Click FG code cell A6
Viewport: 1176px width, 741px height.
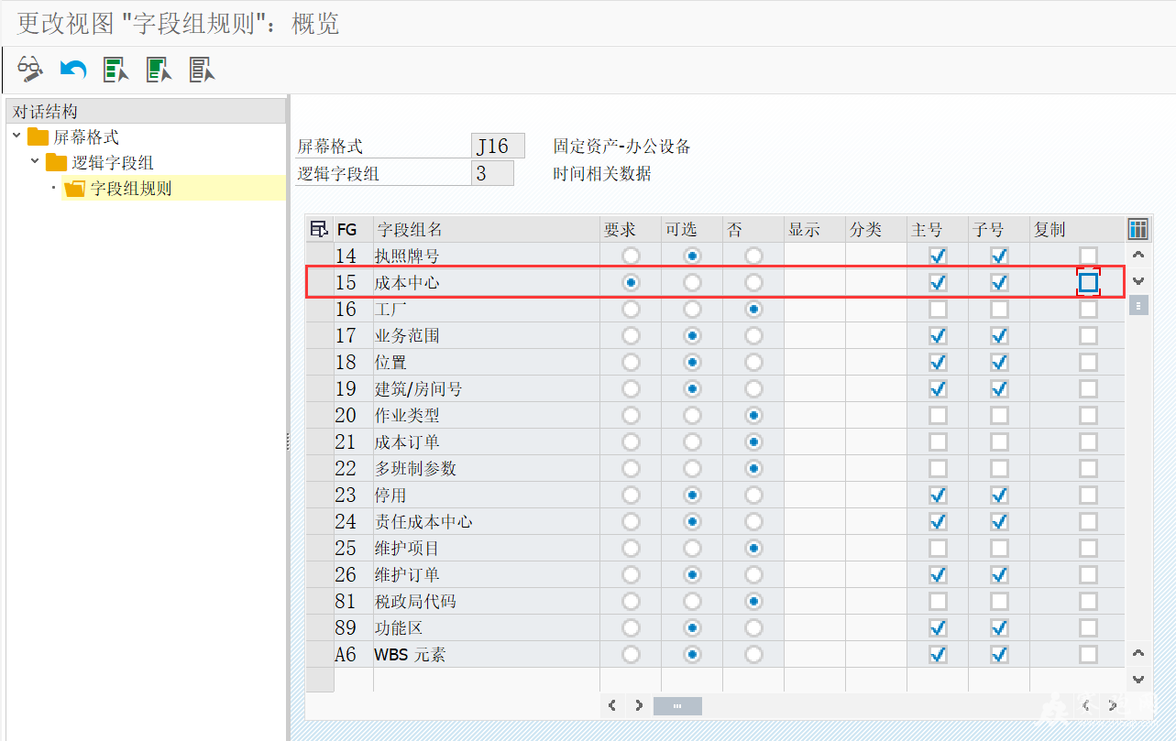pos(353,654)
